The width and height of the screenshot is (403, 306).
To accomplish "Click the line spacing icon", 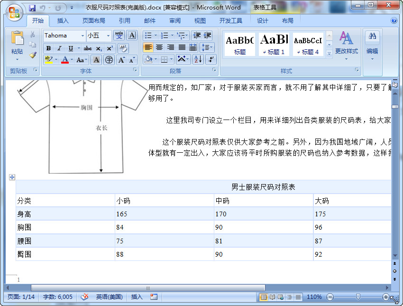I will (206, 47).
